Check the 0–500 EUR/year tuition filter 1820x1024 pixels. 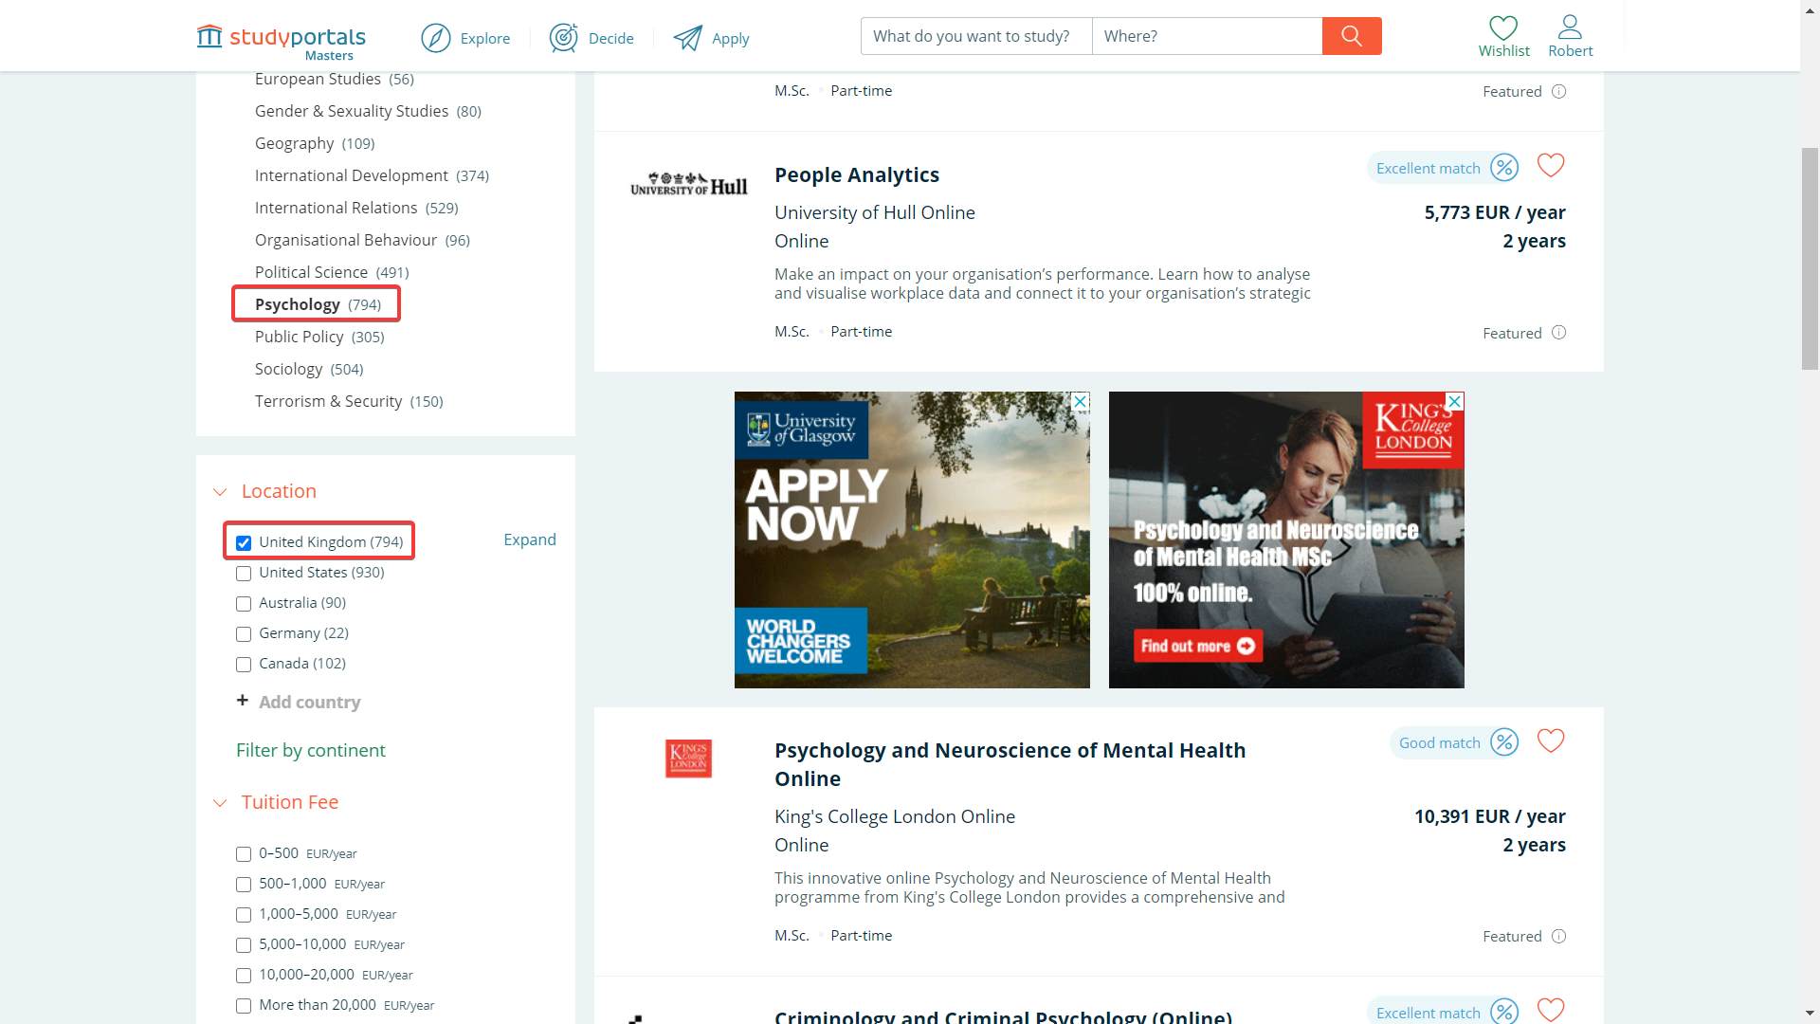pos(244,853)
